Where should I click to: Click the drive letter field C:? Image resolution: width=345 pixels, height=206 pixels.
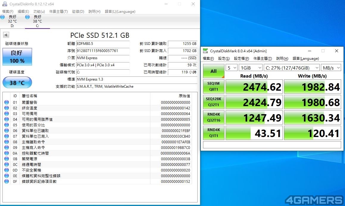point(103,72)
